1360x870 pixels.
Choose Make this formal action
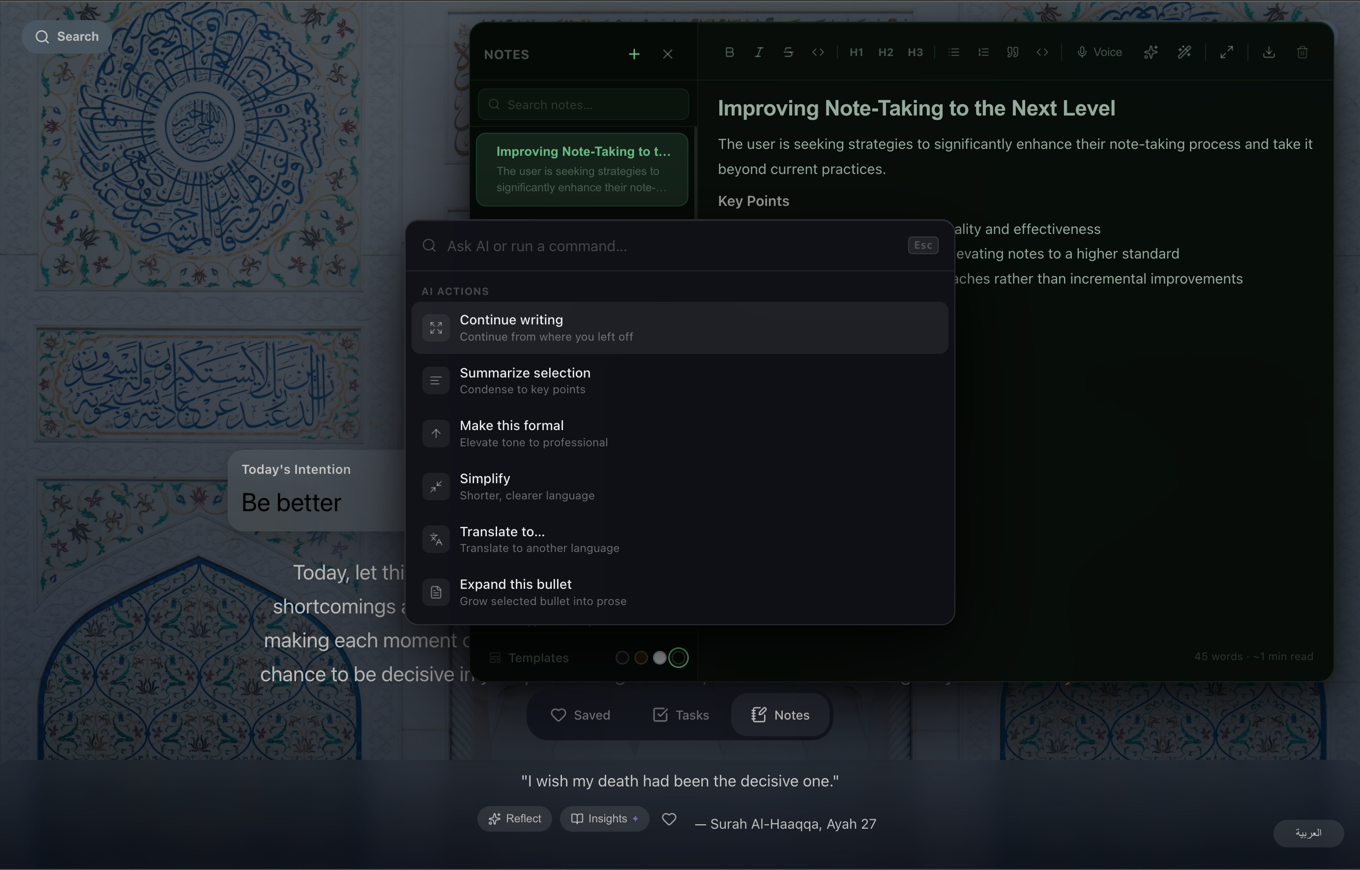point(679,434)
